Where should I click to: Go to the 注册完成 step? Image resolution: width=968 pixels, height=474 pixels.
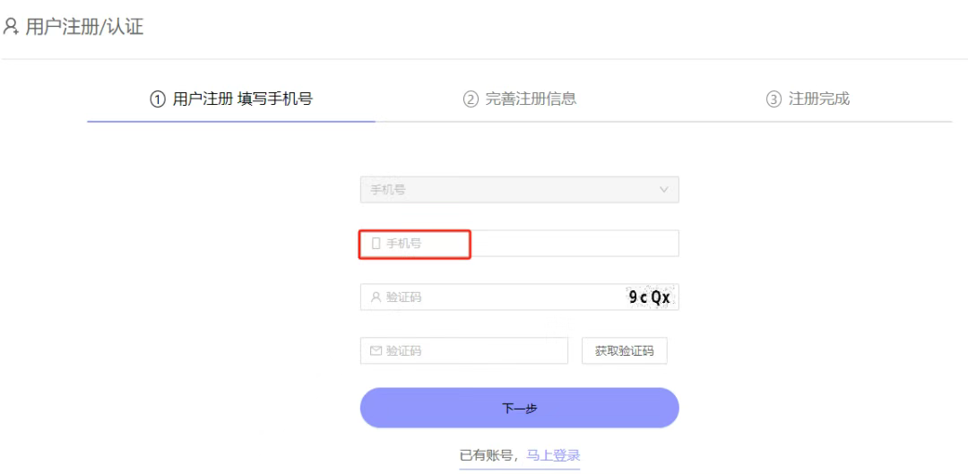(818, 99)
